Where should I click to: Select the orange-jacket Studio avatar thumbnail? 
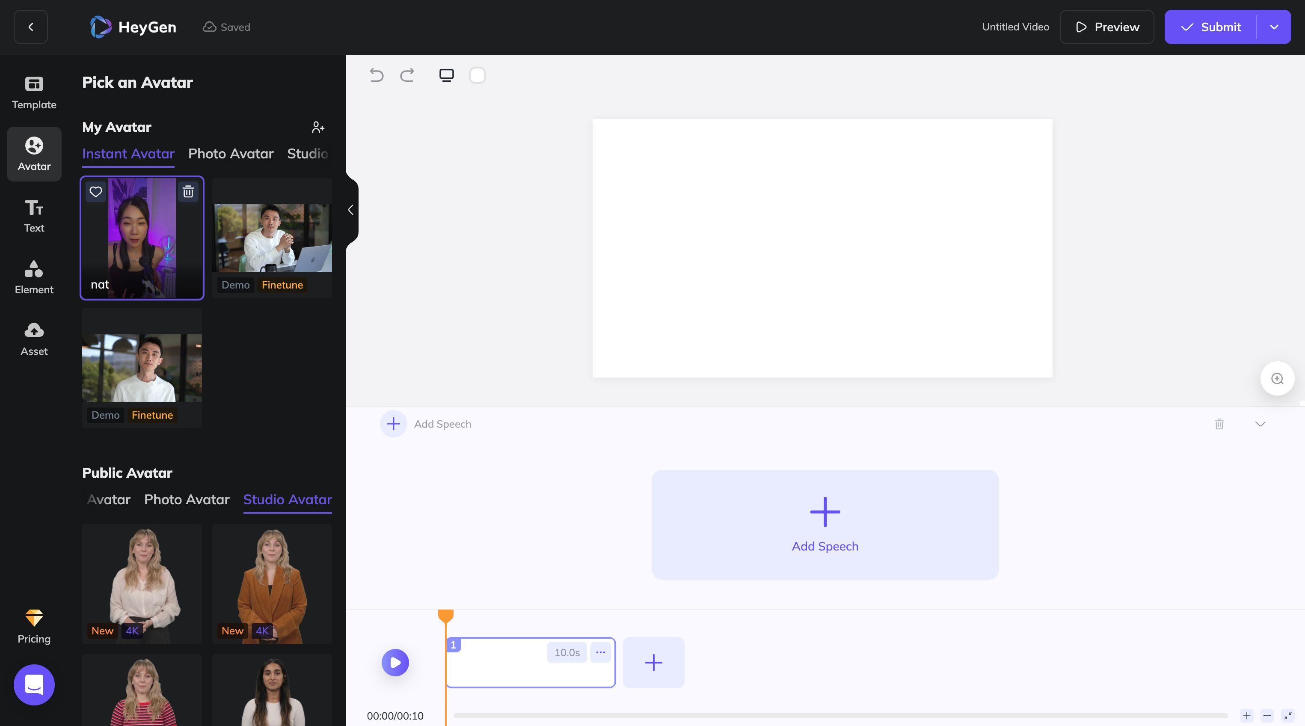pos(272,584)
